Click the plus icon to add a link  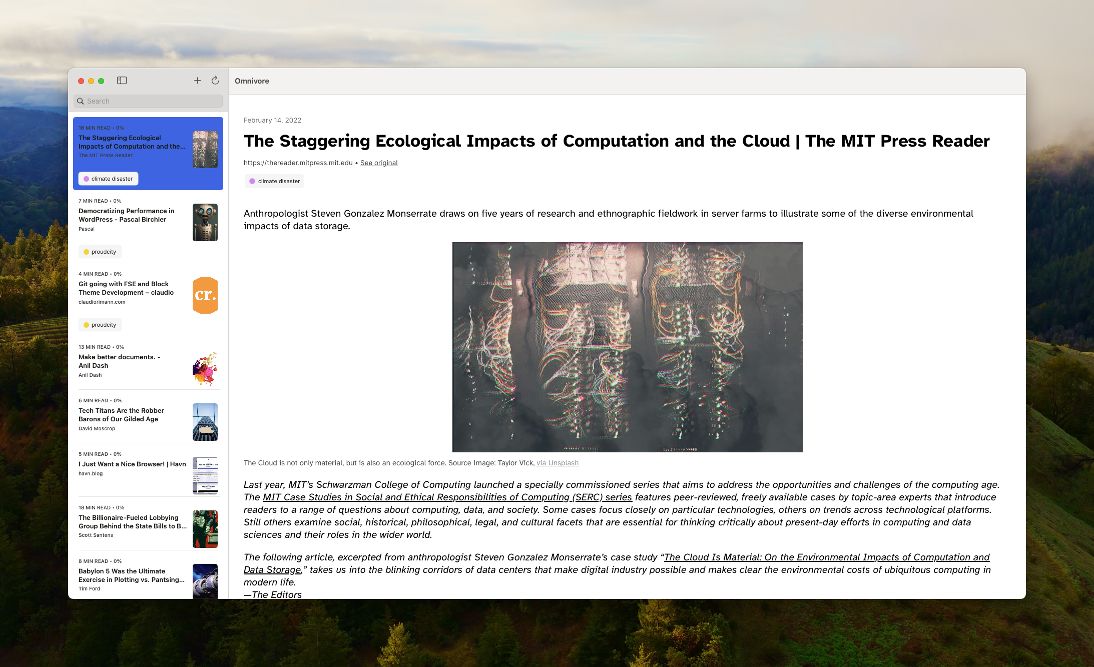[198, 81]
